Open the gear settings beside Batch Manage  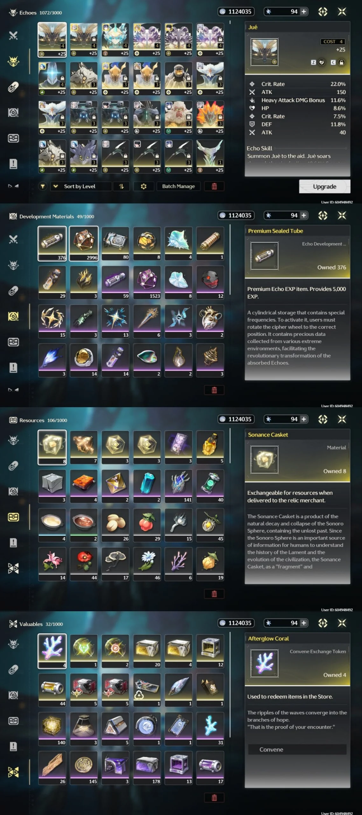143,186
